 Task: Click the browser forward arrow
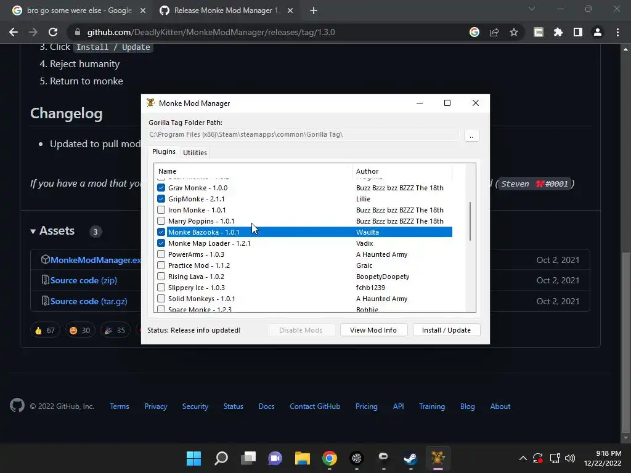point(33,32)
